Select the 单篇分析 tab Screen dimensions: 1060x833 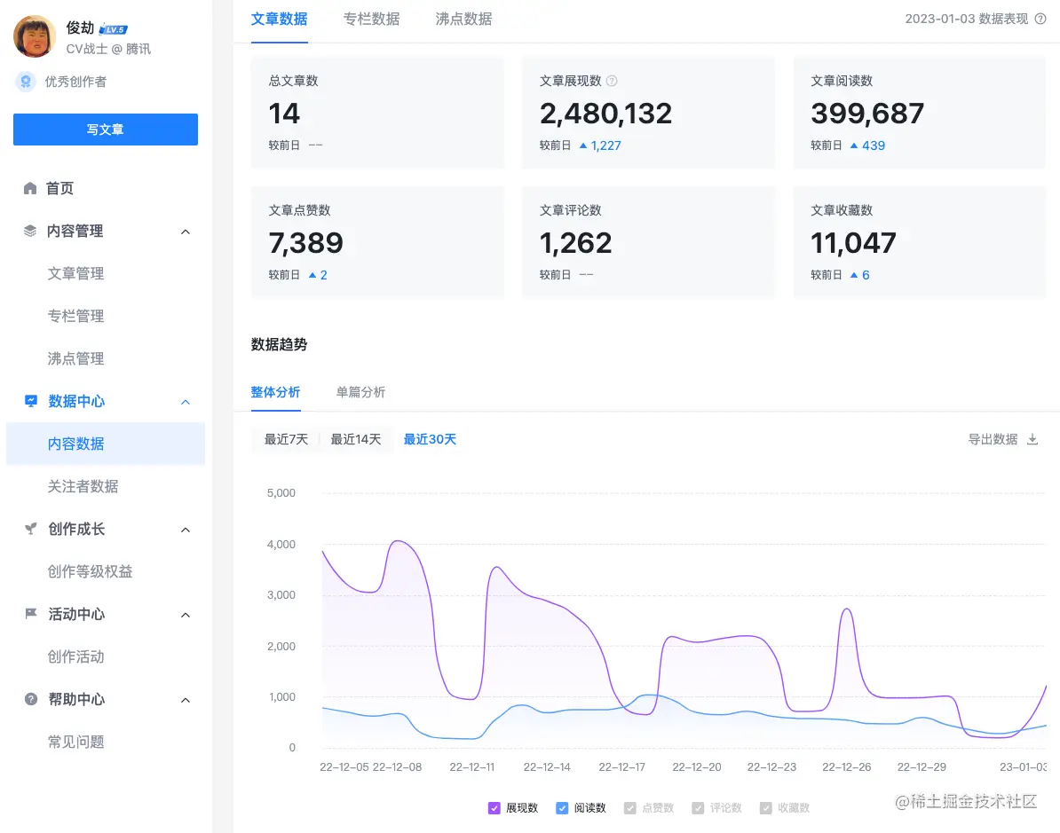(361, 392)
